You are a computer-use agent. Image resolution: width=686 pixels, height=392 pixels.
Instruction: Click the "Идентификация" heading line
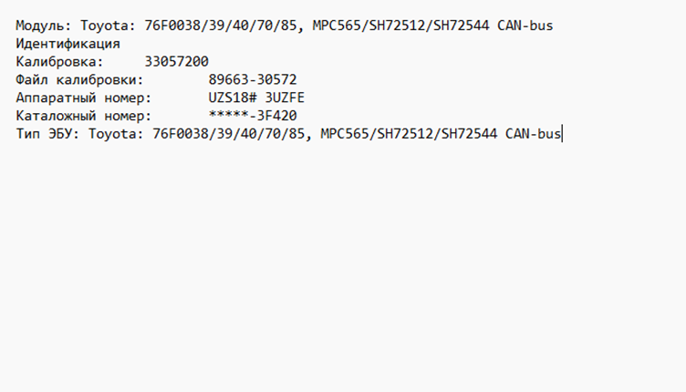[x=68, y=44]
